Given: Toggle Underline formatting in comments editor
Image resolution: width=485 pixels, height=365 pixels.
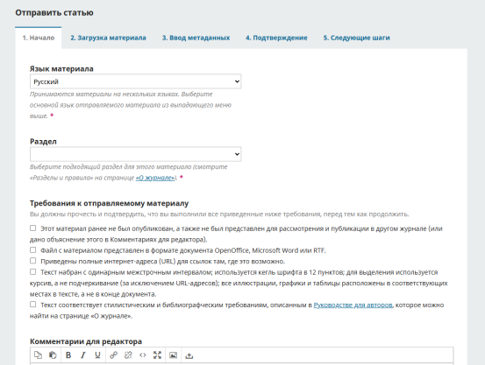Looking at the screenshot, I should (x=97, y=355).
